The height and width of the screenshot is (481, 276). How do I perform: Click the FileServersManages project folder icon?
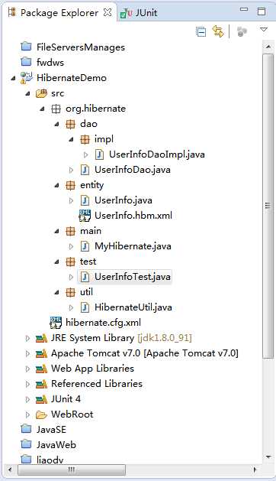coord(27,47)
